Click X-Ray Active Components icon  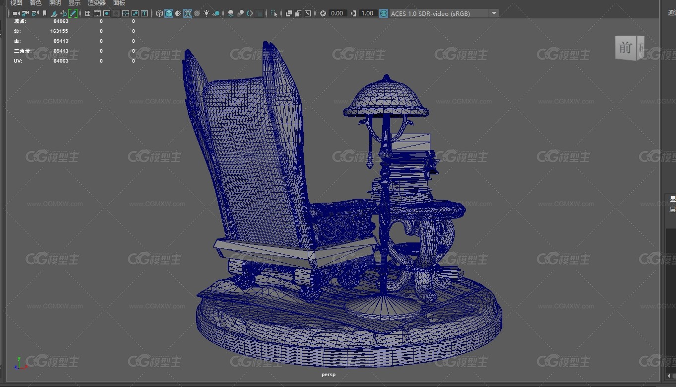tap(298, 13)
